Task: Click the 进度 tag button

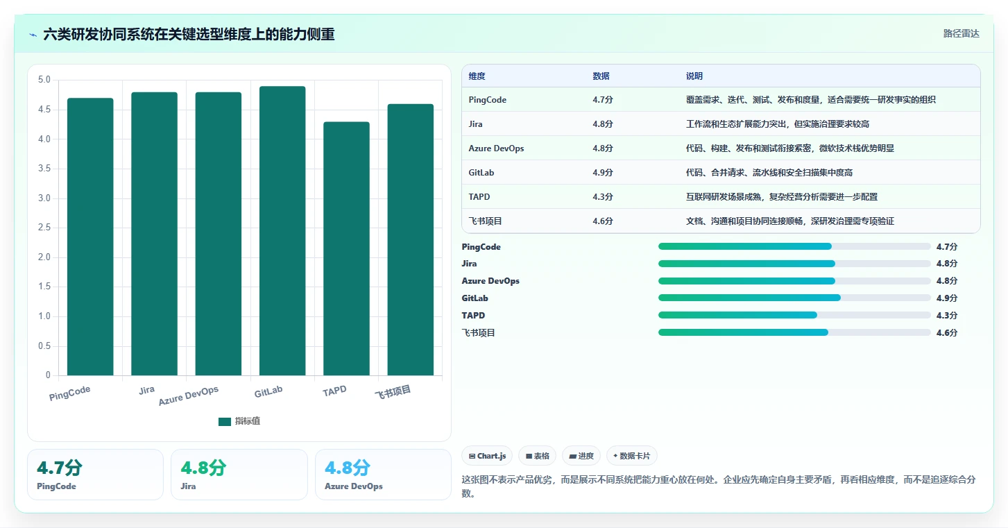Action: [581, 456]
